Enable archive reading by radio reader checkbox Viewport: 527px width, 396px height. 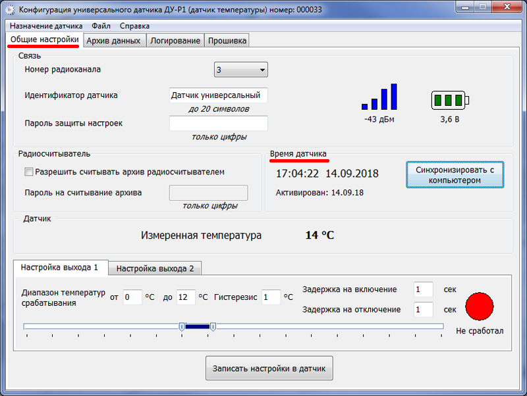29,172
